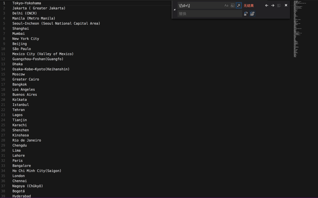The image size is (318, 198).
Task: Click on Bogotá text
Action: (18, 191)
